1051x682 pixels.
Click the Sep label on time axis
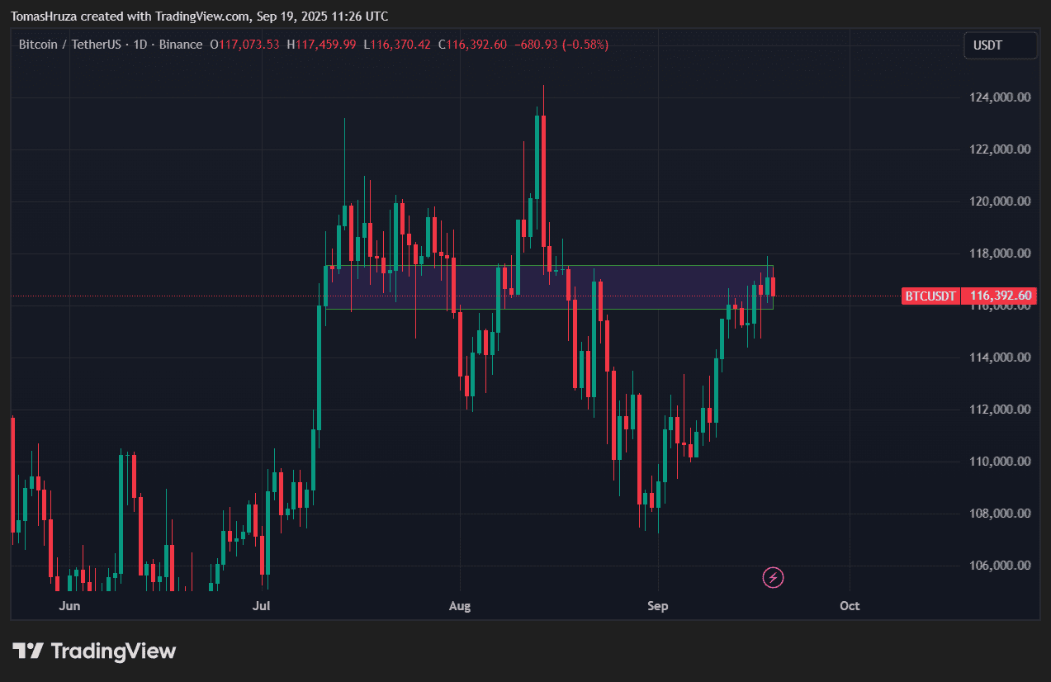point(658,605)
